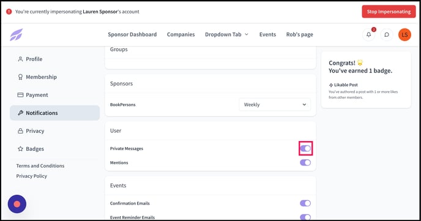Screen dimensions: 421x221
Task: Disable the Private Messages toggle
Action: pos(305,148)
